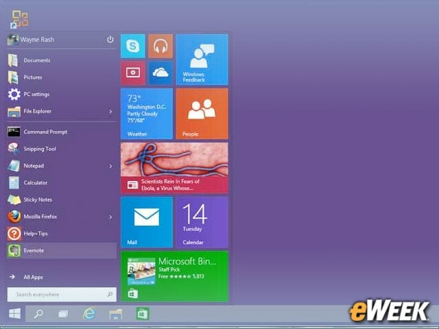Screen dimensions: 439x329
Task: Open the Windows Feedback tile
Action: pos(202,60)
